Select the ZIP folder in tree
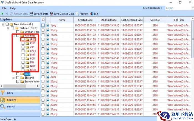This screenshot has height=121, width=194. tap(32, 47)
